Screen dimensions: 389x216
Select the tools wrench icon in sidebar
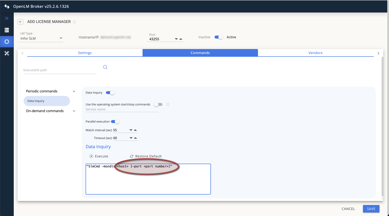tap(6, 53)
